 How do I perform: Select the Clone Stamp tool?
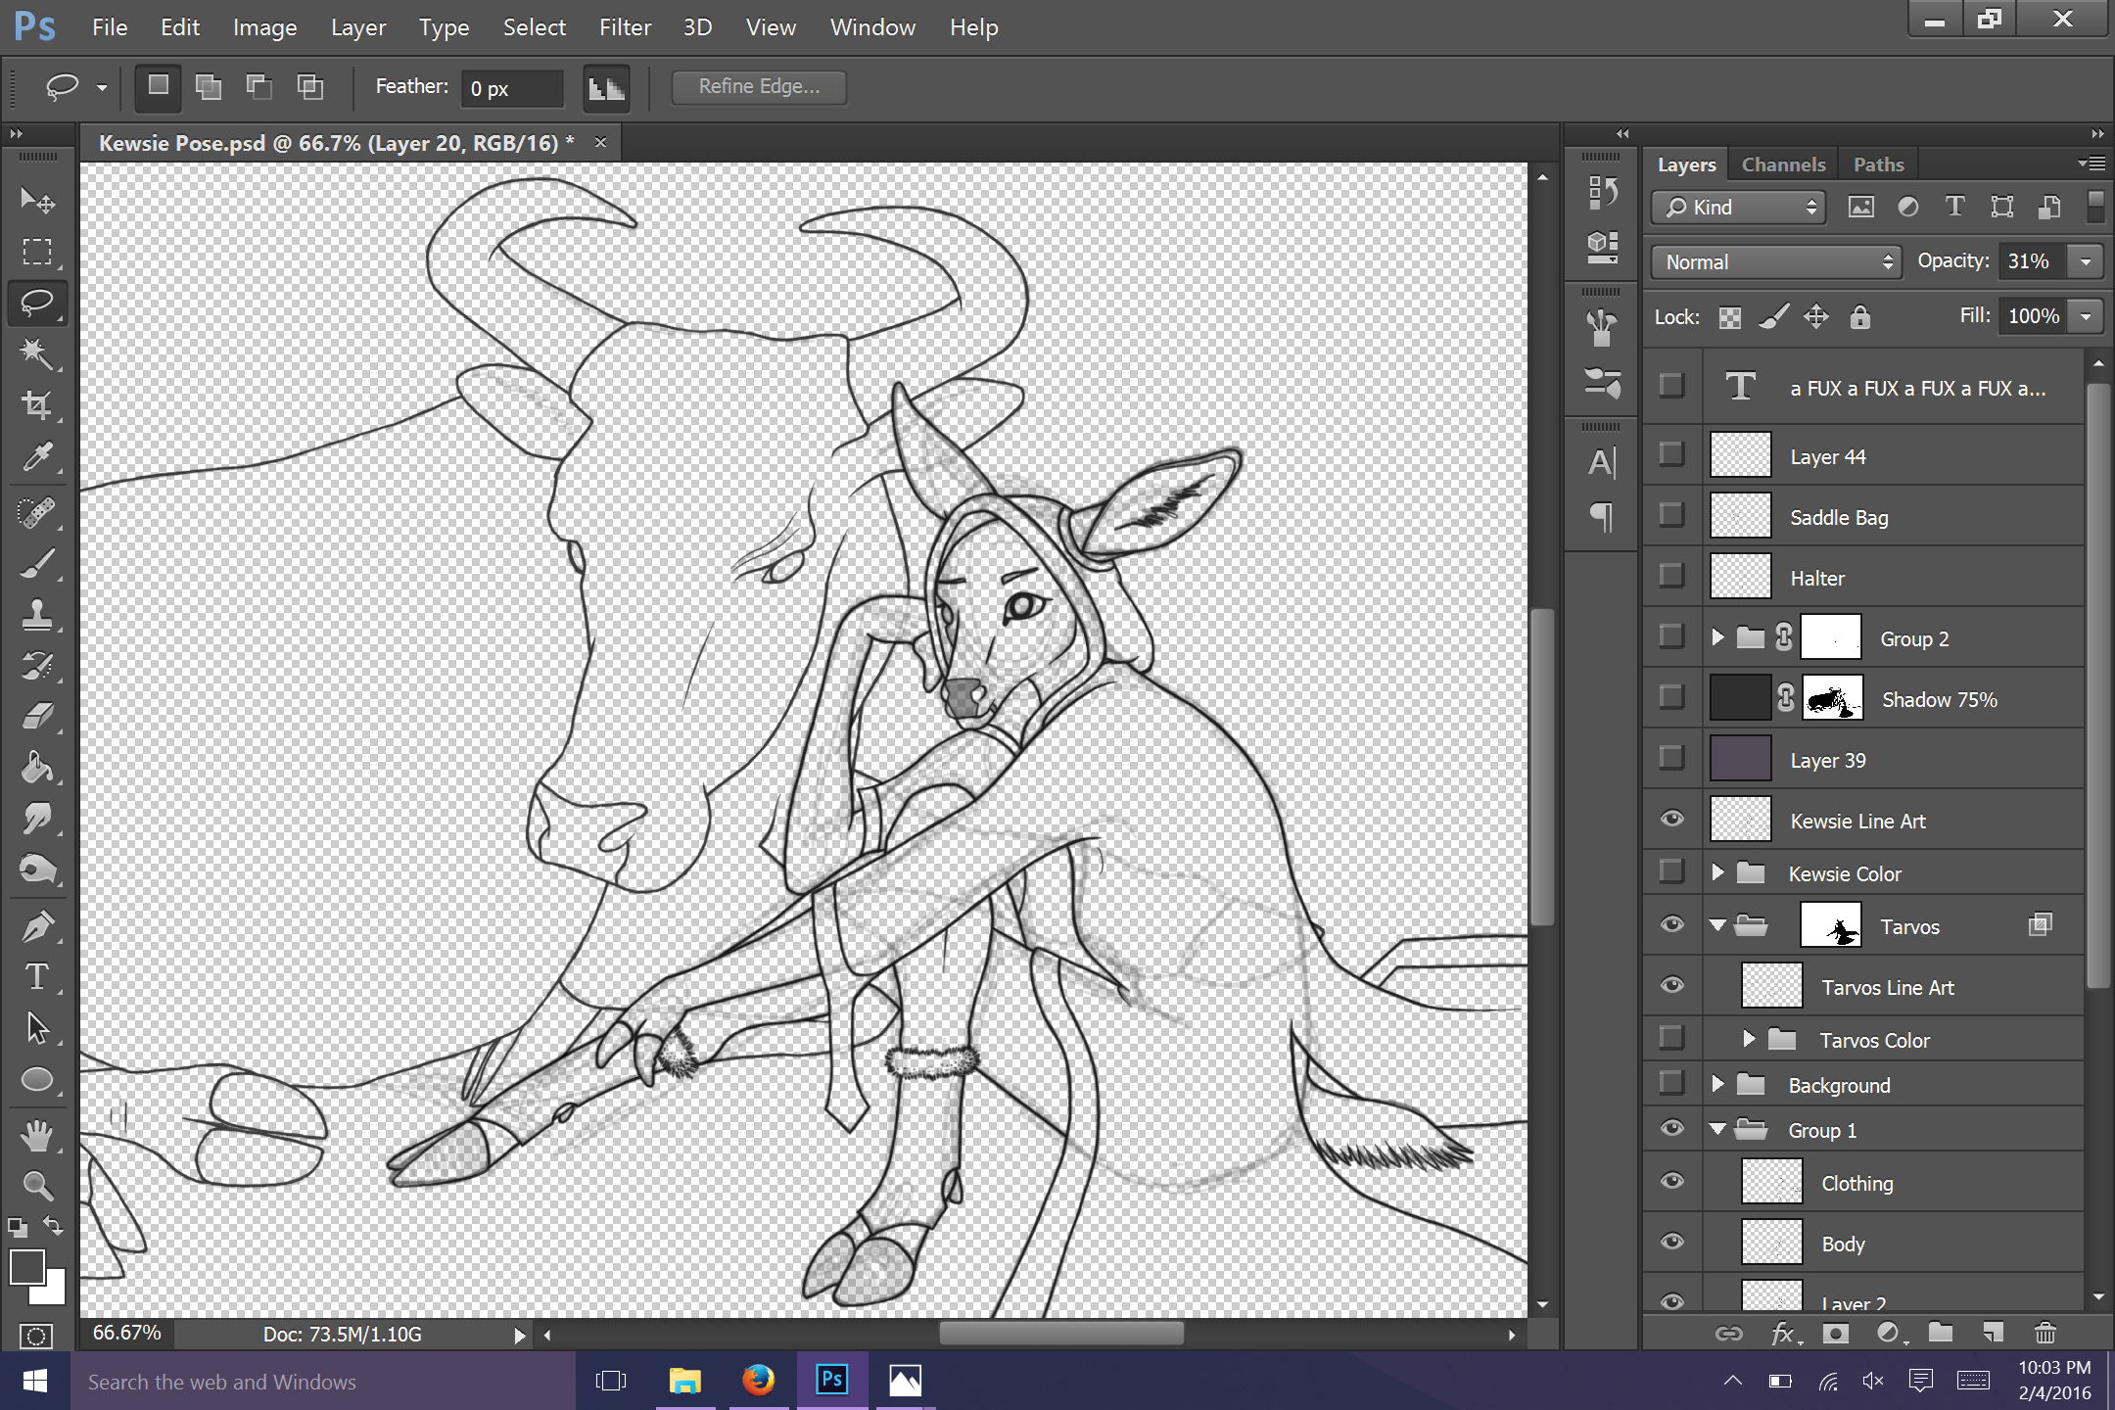point(37,614)
